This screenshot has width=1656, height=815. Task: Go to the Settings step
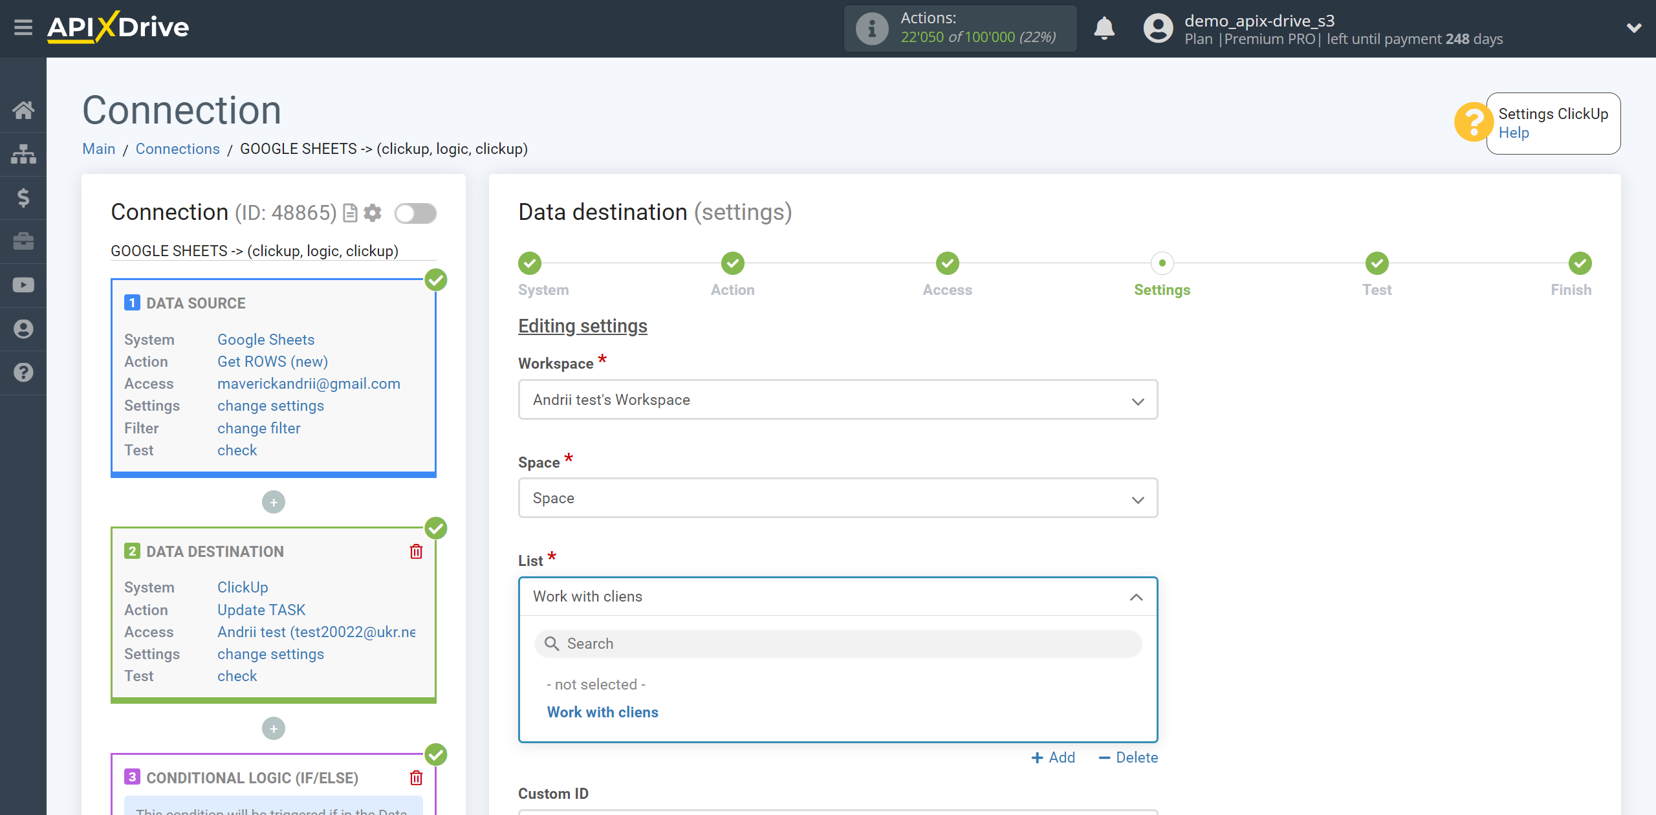pyautogui.click(x=1162, y=263)
